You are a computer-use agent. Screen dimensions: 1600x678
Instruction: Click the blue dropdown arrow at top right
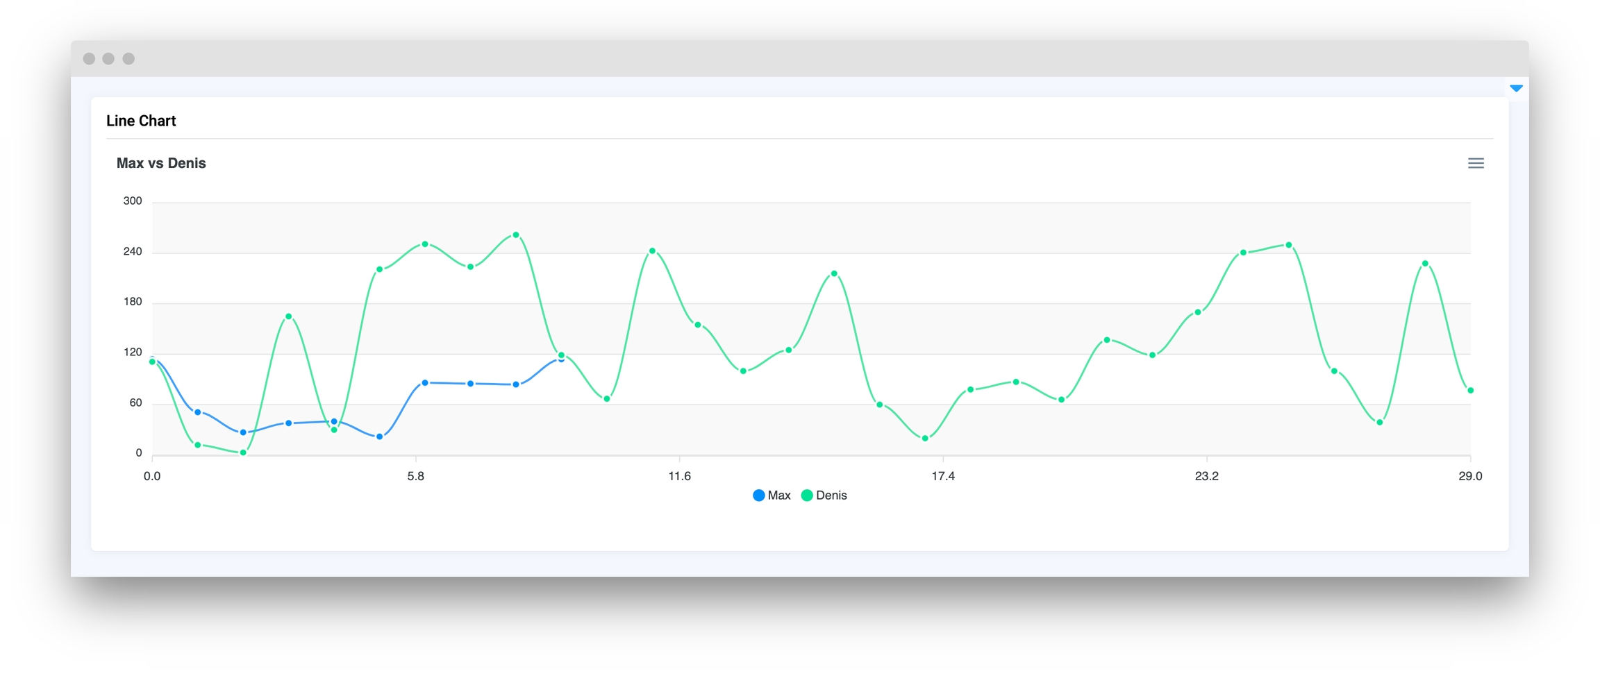1516,88
